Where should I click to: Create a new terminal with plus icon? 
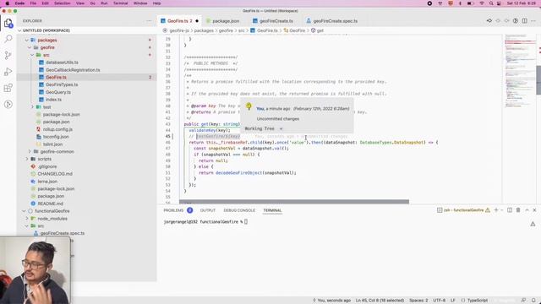coord(496,210)
